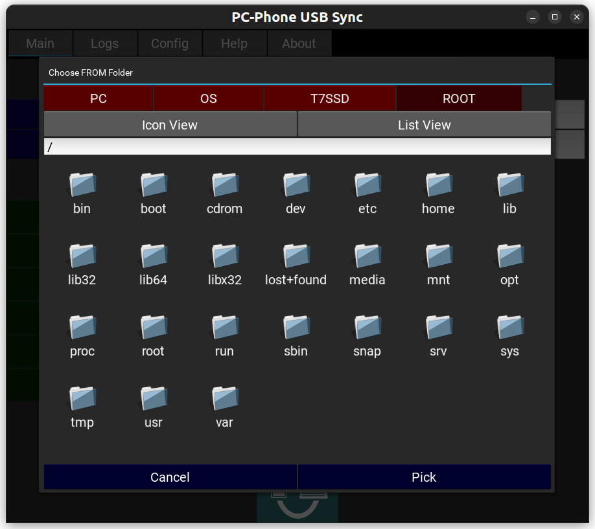Viewport: 595px width, 529px height.
Task: Select the etc folder icon
Action: coord(367,186)
